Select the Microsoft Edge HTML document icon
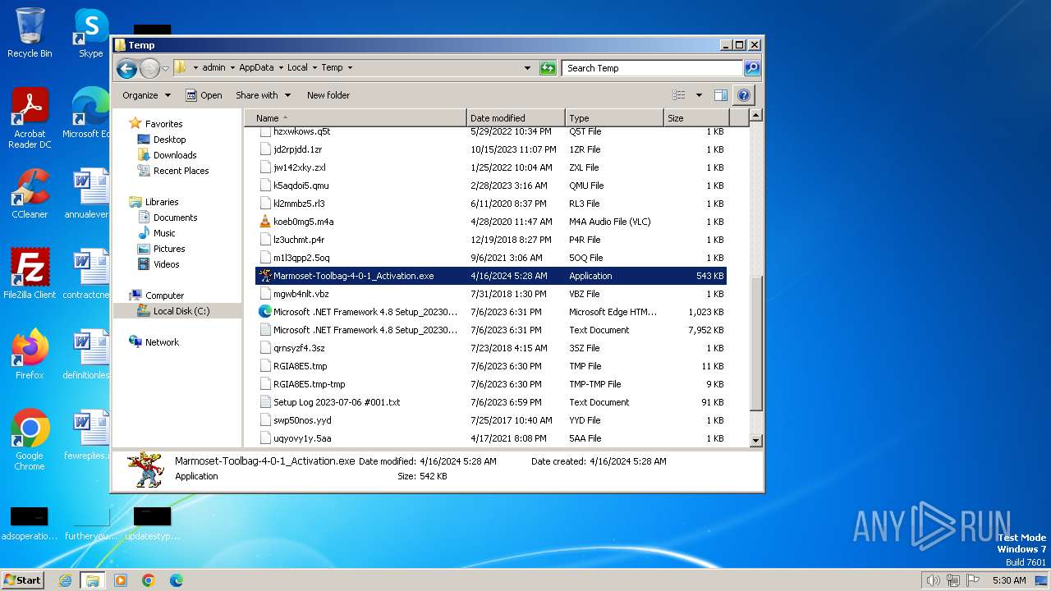1051x591 pixels. pos(265,312)
